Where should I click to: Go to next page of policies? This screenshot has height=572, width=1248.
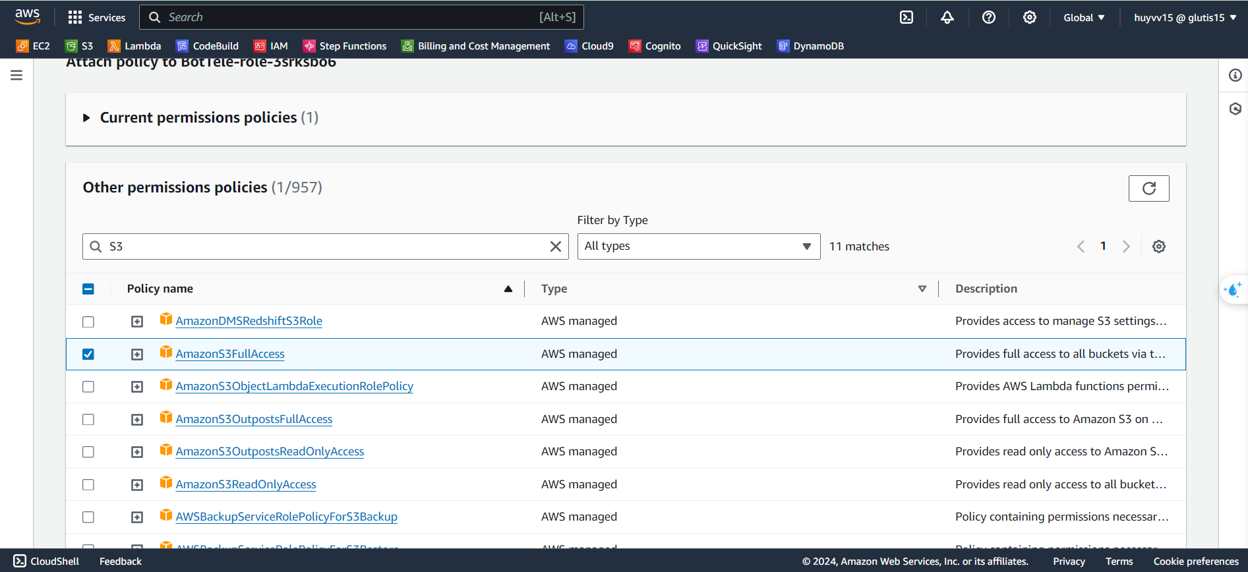tap(1126, 246)
